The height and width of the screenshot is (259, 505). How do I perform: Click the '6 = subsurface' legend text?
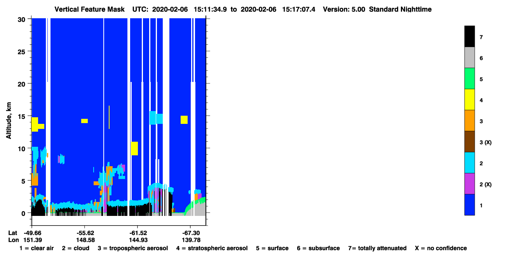(319, 248)
